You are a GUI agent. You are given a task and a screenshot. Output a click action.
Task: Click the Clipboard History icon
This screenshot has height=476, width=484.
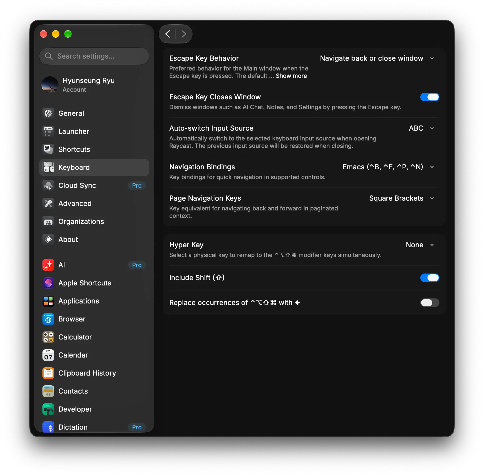pyautogui.click(x=48, y=373)
